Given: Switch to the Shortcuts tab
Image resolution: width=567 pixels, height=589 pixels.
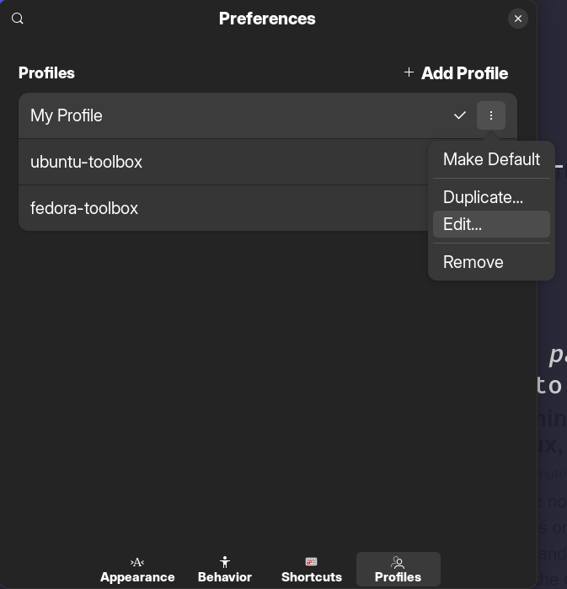Looking at the screenshot, I should pyautogui.click(x=311, y=569).
